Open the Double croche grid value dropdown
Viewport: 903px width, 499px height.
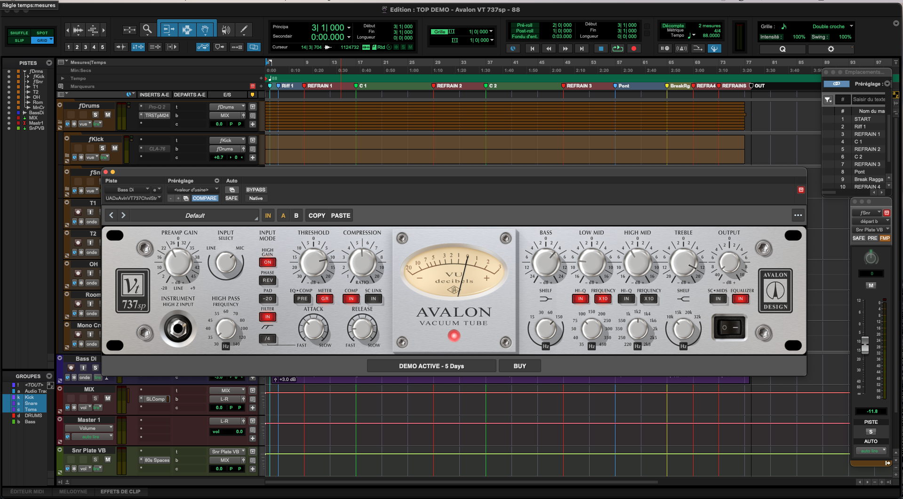pos(833,26)
